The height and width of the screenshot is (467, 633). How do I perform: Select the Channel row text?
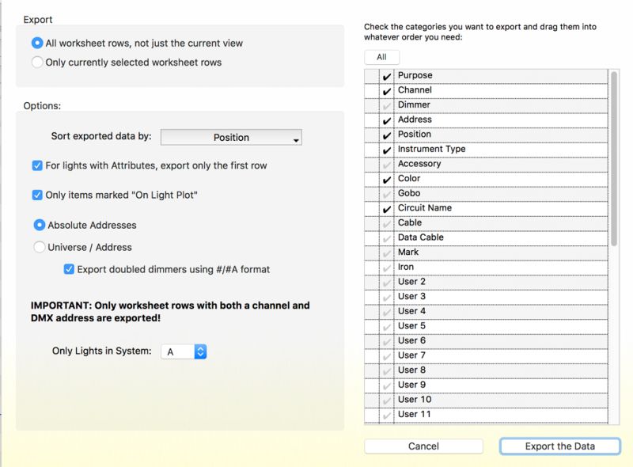click(415, 89)
